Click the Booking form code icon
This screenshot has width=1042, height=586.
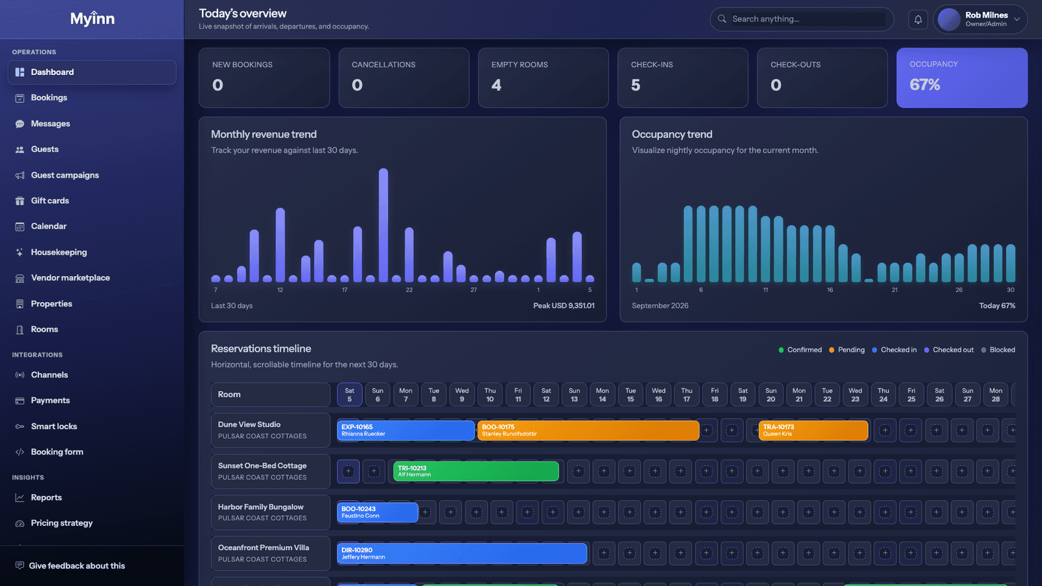coord(20,452)
